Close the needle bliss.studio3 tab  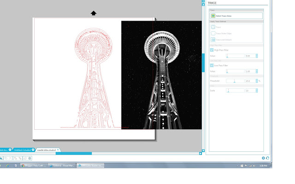point(58,149)
